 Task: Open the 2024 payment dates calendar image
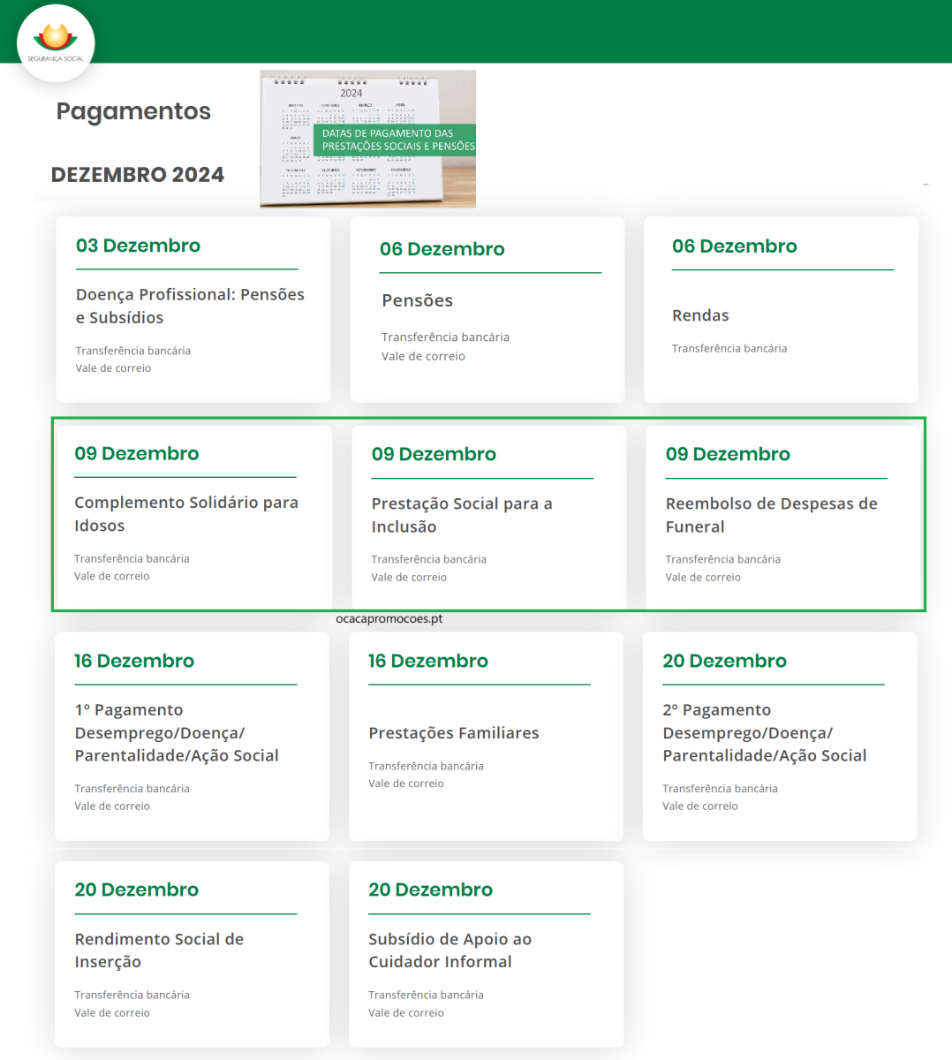pos(367,139)
